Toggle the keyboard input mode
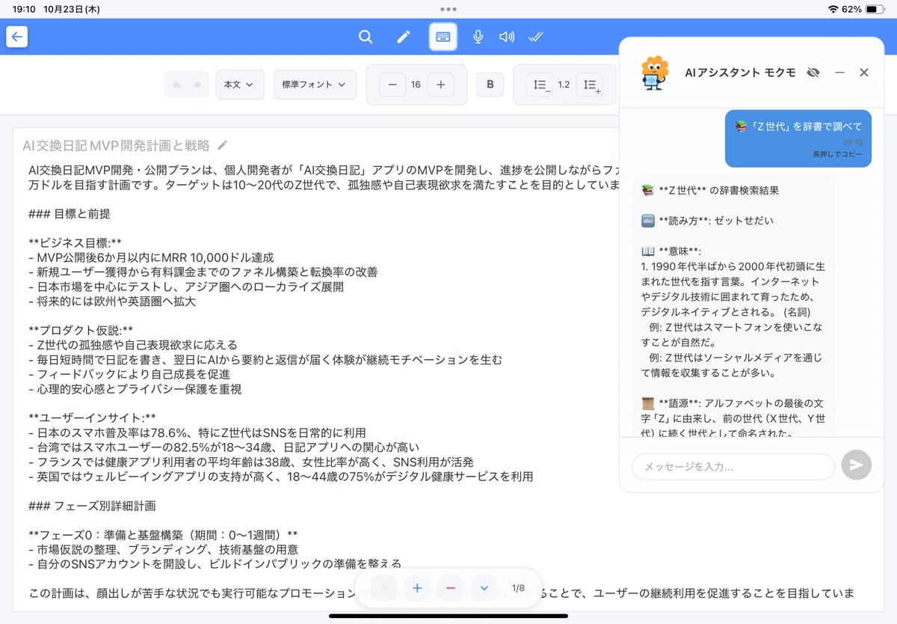Image resolution: width=897 pixels, height=624 pixels. pos(443,37)
